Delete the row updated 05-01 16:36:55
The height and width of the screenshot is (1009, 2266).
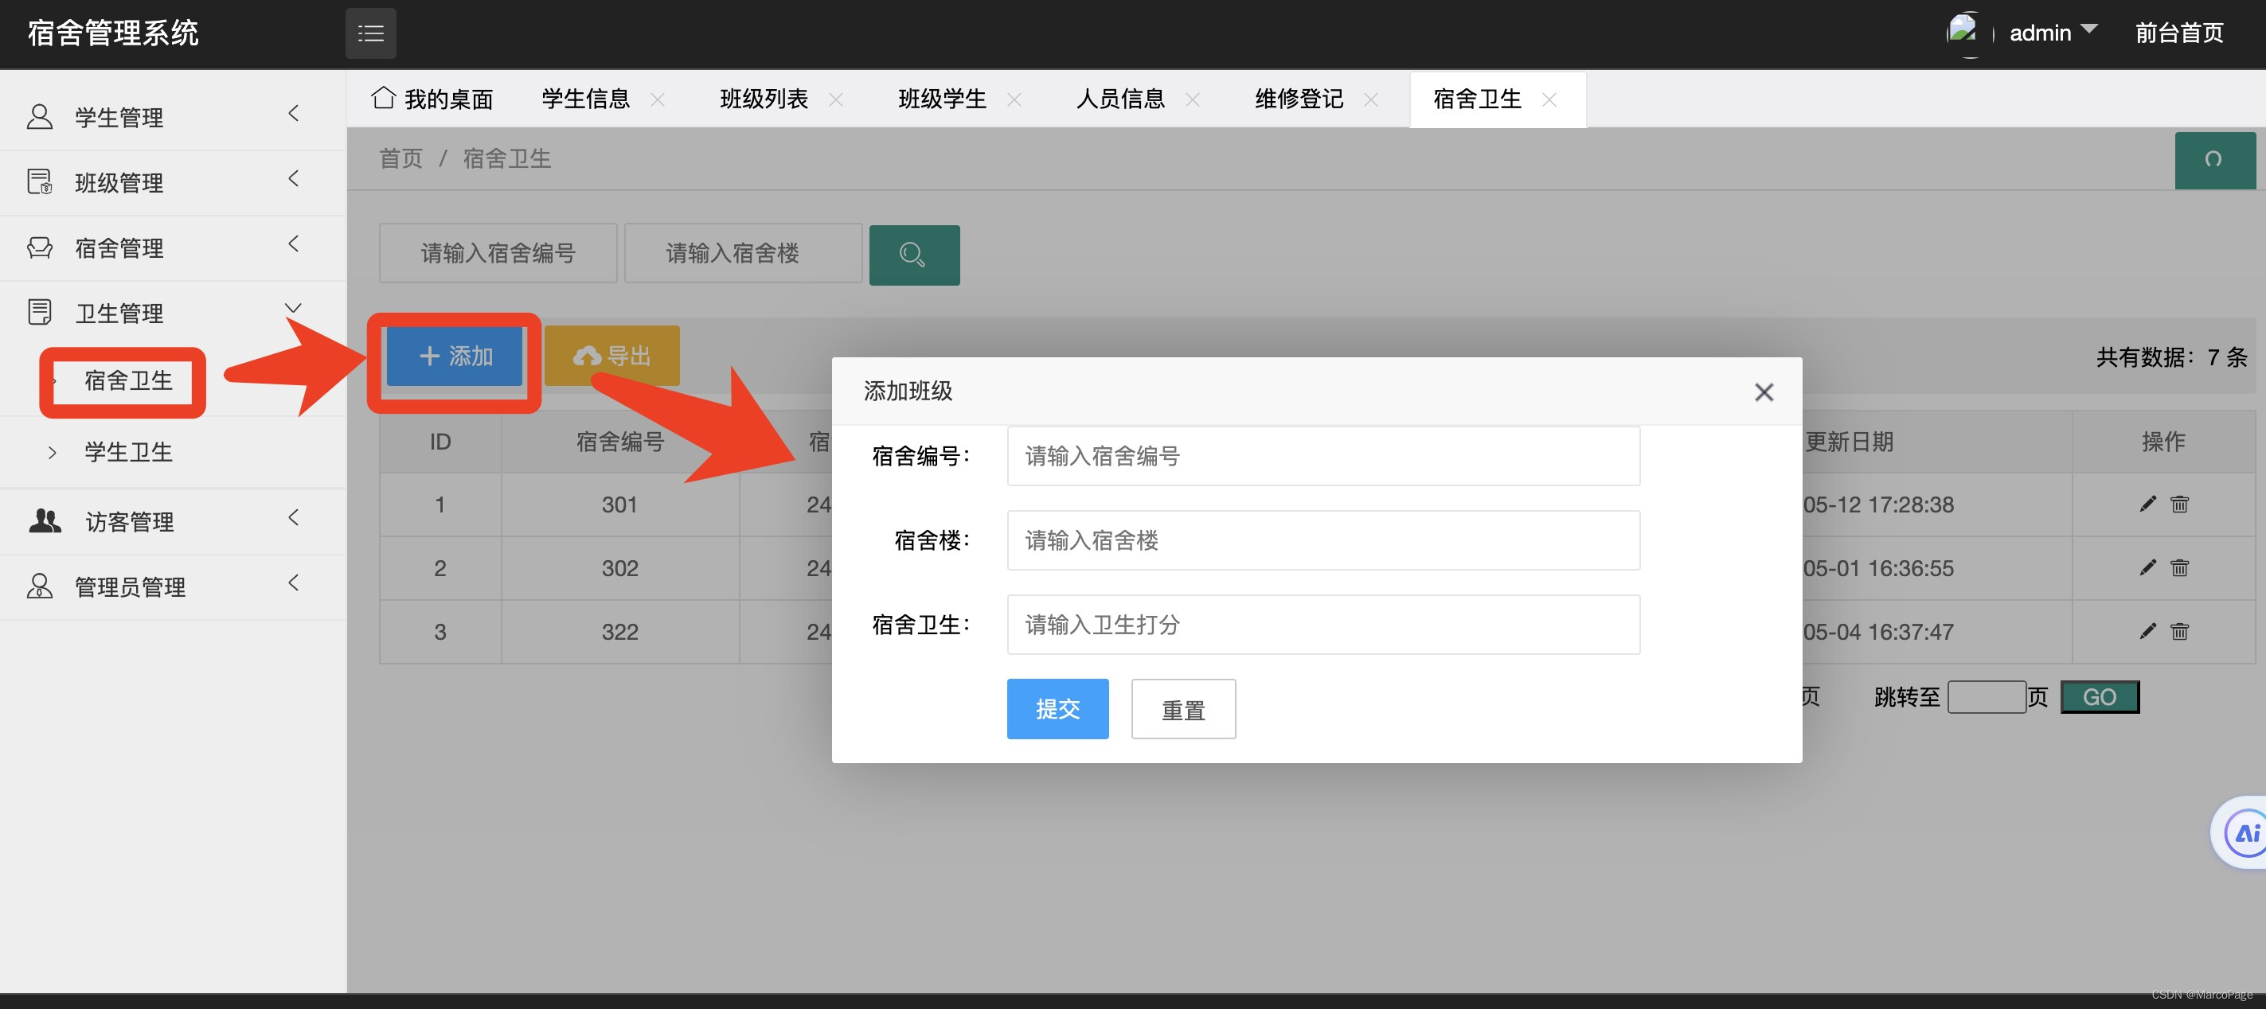point(2180,568)
